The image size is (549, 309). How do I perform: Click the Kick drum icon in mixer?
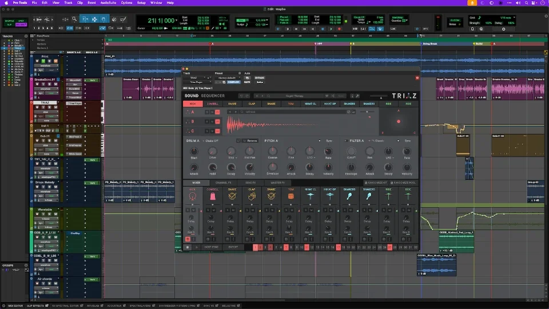pyautogui.click(x=193, y=196)
